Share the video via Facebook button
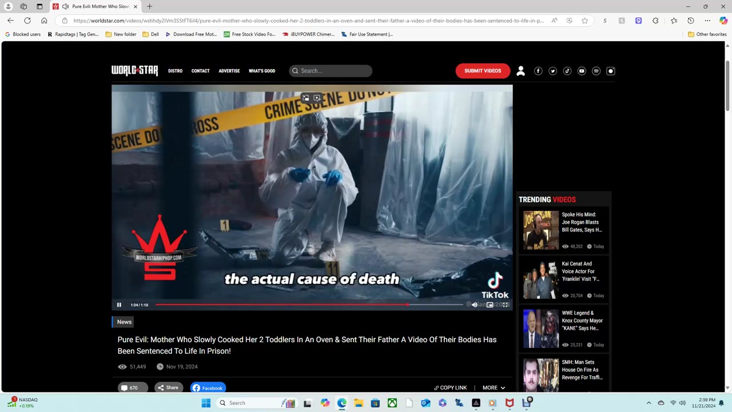Screen dimensions: 732x412 208,387
